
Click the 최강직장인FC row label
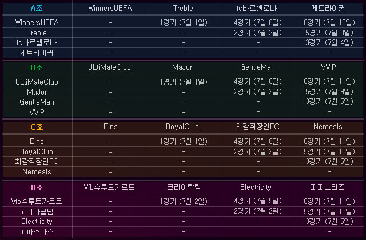pos(37,161)
